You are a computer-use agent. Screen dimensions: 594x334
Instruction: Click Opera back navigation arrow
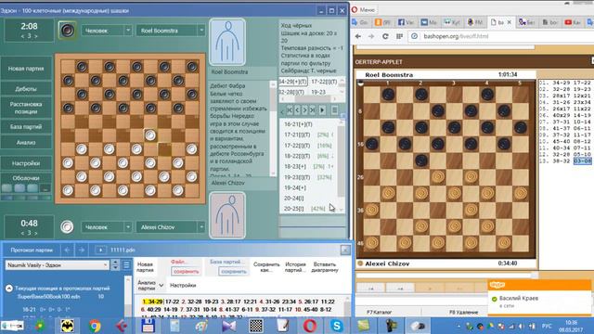point(358,36)
